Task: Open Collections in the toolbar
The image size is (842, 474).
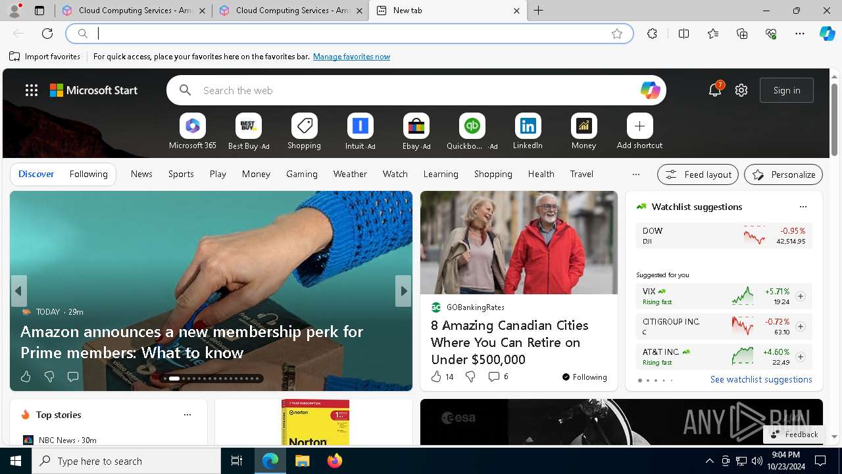Action: [x=742, y=34]
